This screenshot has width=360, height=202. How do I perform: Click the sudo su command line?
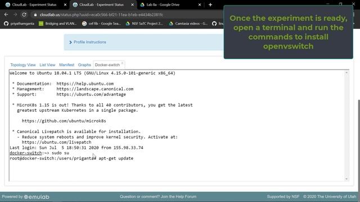(39, 153)
